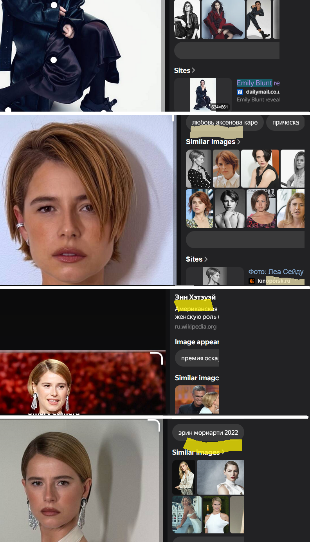Open the Энн Хэтэуэй result title
310x542 pixels.
(195, 297)
